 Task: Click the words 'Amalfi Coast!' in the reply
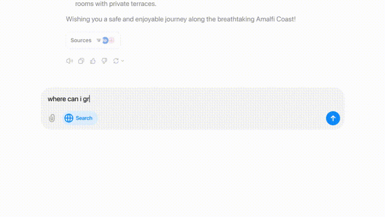276,19
